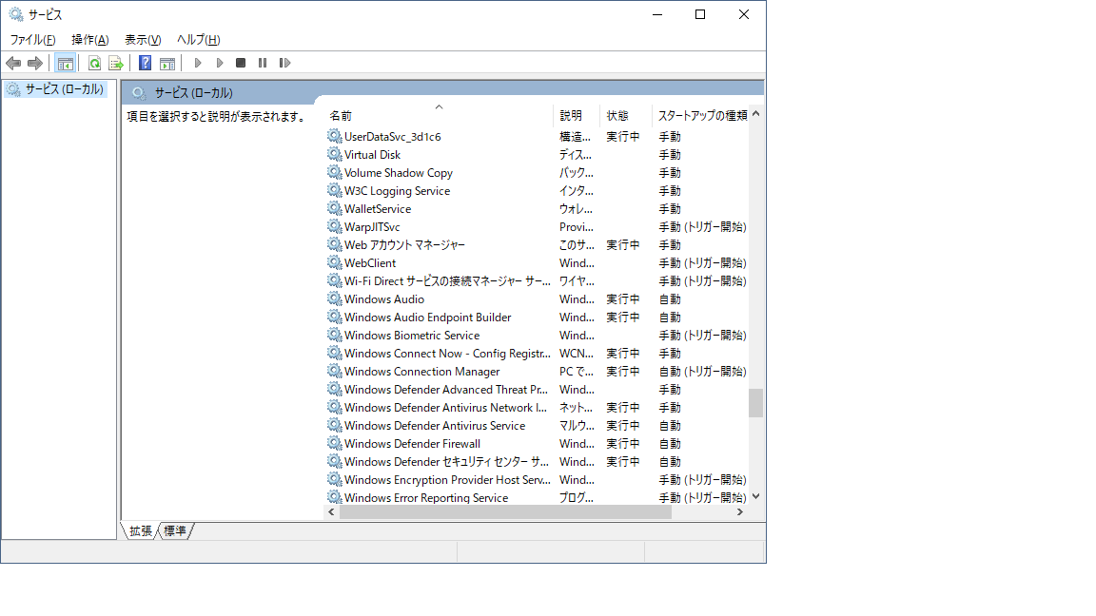Toggle the Show/Hide Action Pane toolbar icon
Image resolution: width=1096 pixels, height=616 pixels.
pos(167,64)
